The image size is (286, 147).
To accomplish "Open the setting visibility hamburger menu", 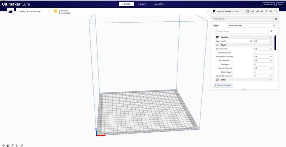I will pos(271,31).
